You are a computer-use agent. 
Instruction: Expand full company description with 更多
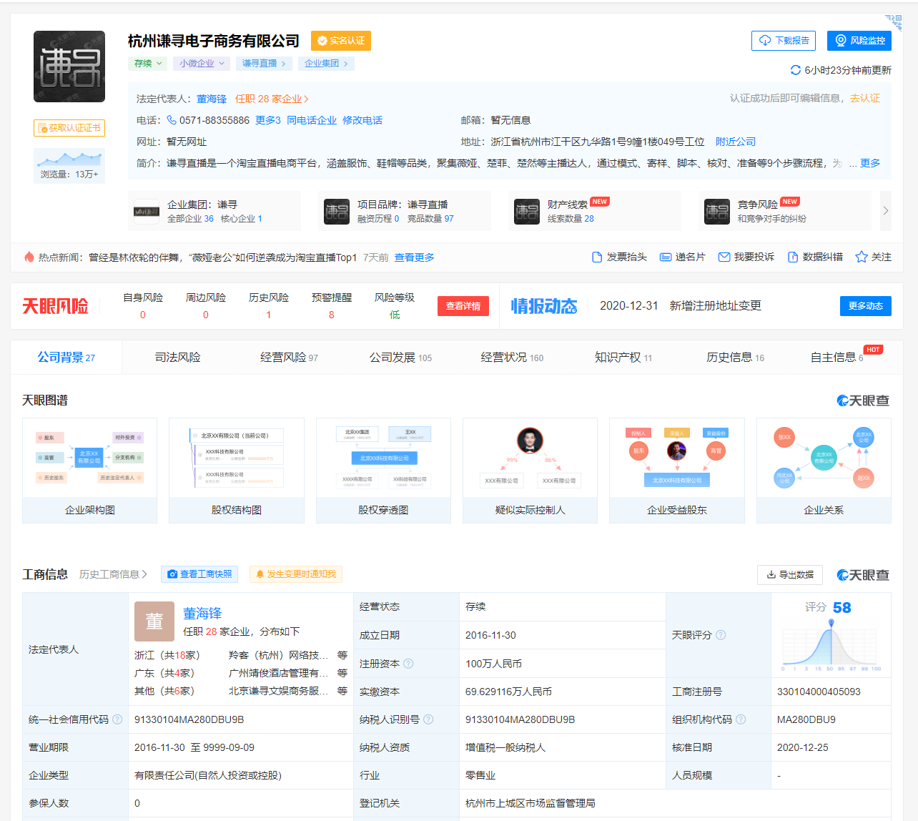[x=870, y=163]
